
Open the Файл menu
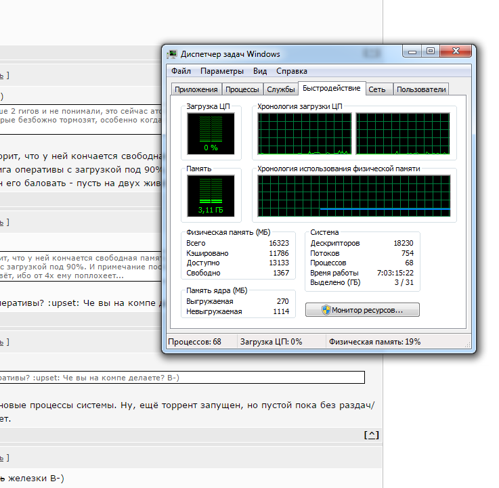(x=181, y=71)
